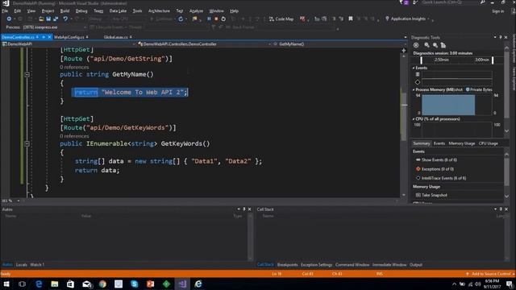The height and width of the screenshot is (290, 516).
Task: Open the Windows Start menu
Action: point(6,284)
